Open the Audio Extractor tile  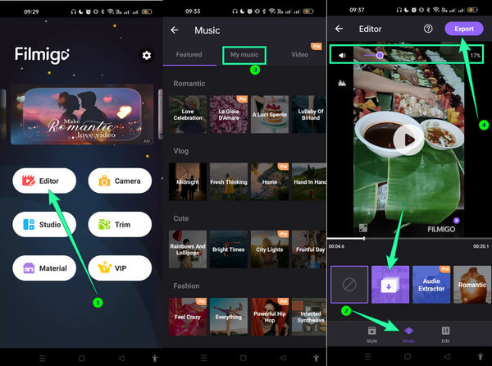(x=431, y=285)
